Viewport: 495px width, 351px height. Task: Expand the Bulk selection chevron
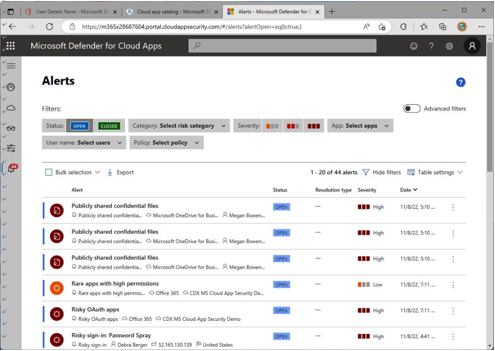coord(97,172)
